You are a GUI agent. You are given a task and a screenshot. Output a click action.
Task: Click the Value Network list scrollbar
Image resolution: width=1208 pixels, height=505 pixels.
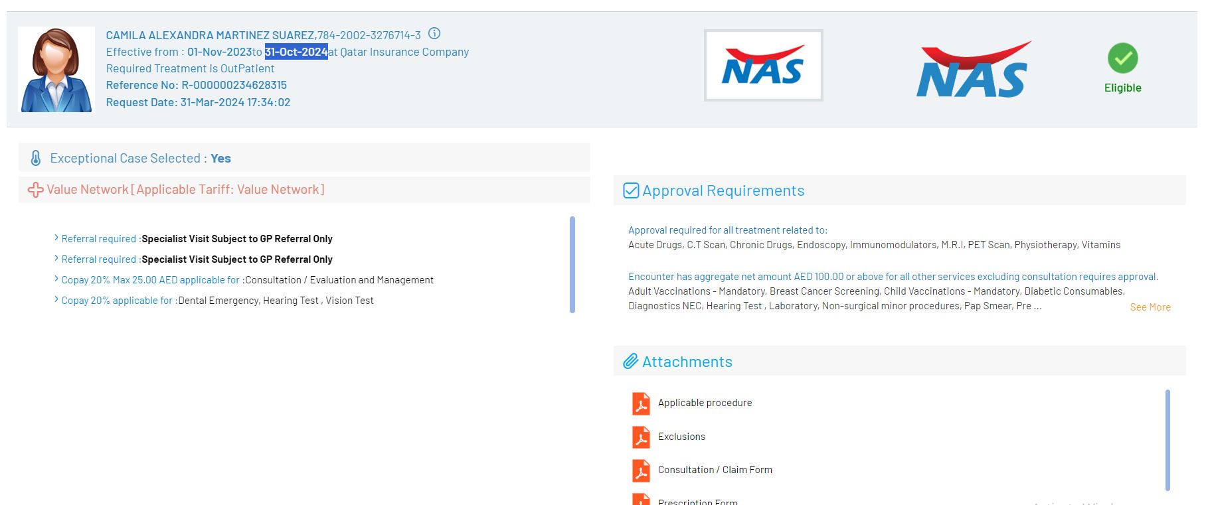[x=572, y=264]
